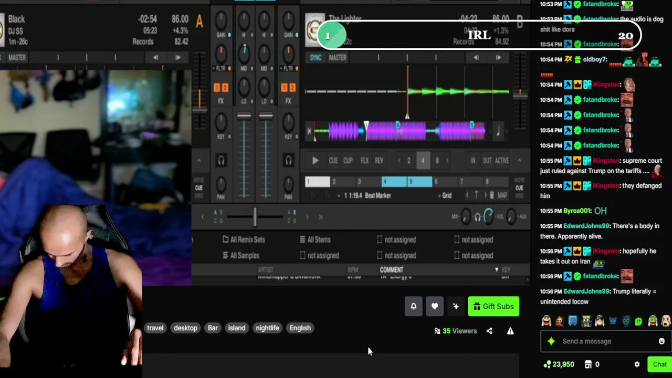Follow the channel with the heart icon
The width and height of the screenshot is (672, 378).
435,307
